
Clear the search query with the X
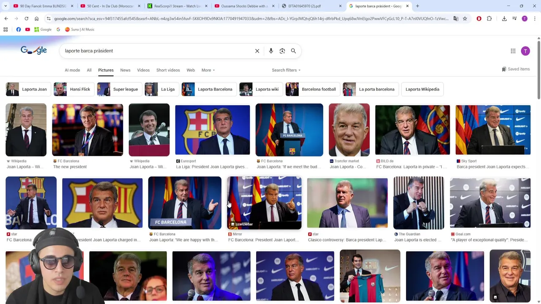tap(257, 51)
